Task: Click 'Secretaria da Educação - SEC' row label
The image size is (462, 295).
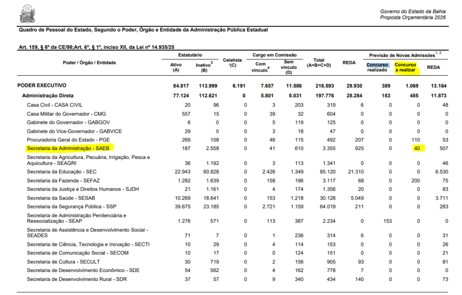Action: pos(61,172)
